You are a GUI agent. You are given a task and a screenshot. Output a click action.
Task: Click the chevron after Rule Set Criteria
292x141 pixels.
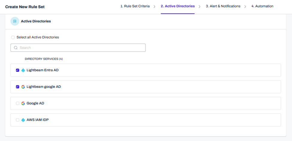(x=155, y=6)
